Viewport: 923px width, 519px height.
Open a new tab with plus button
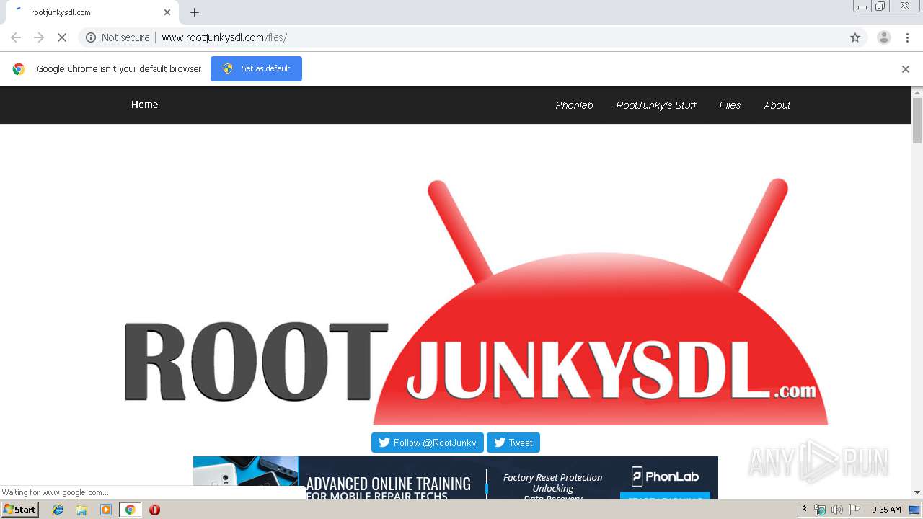point(195,12)
